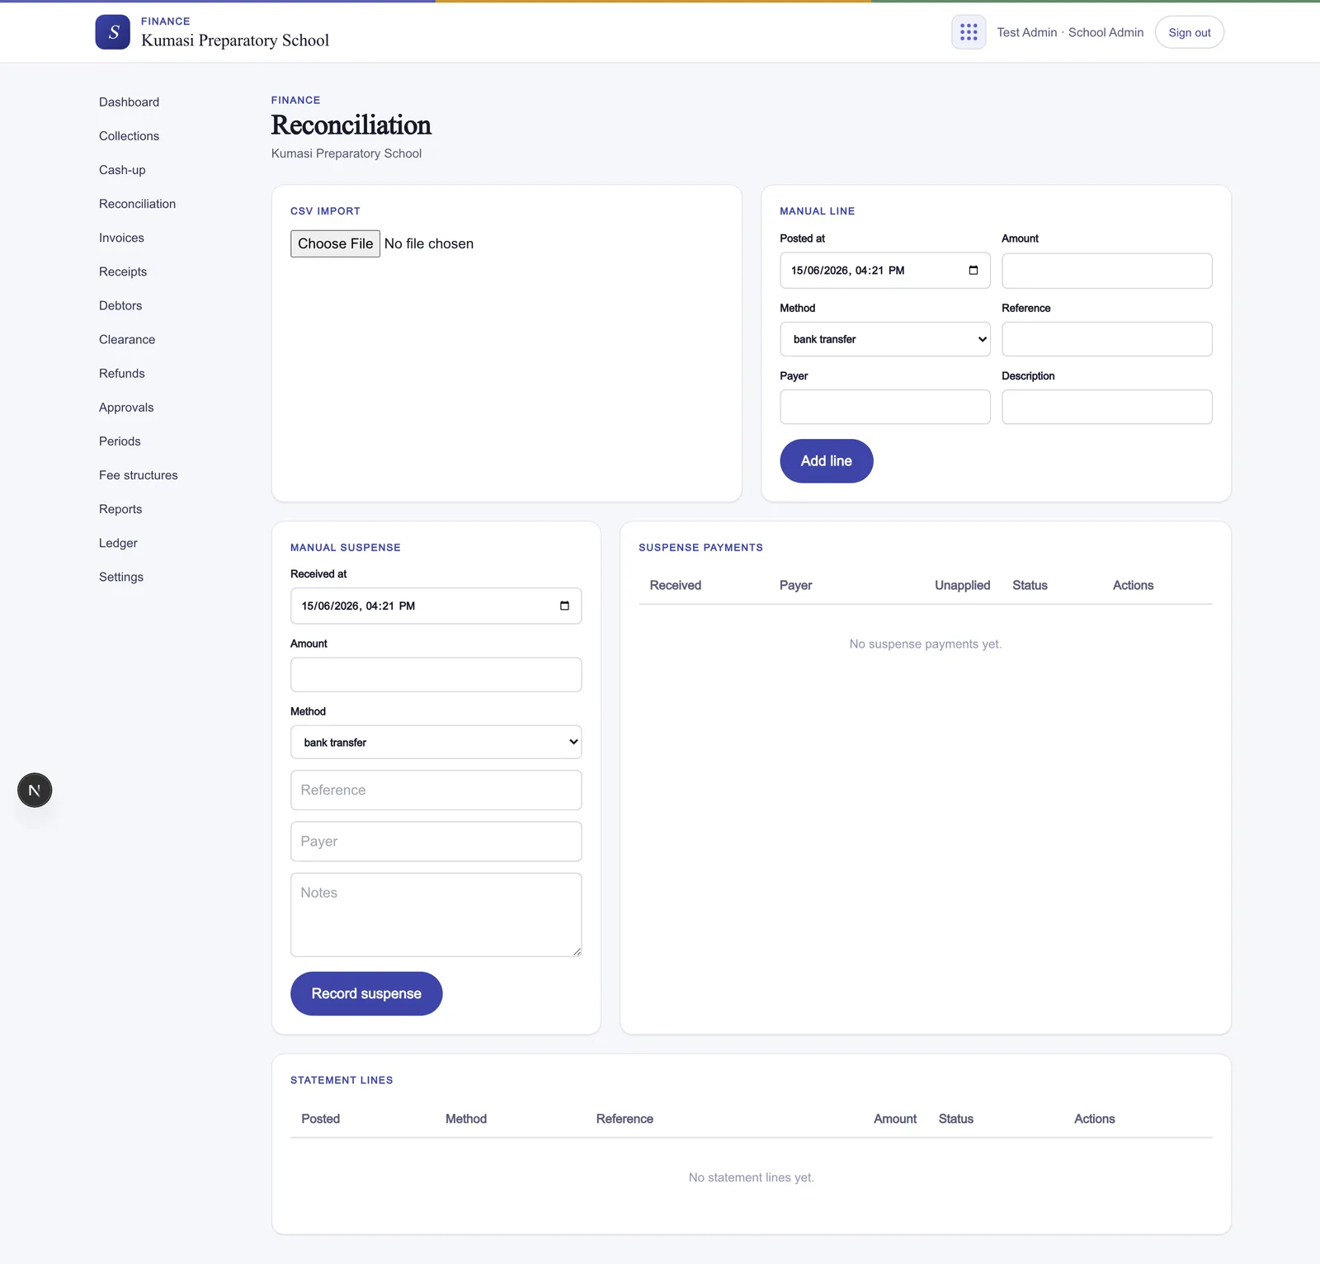
Task: Open Fee structures page
Action: (139, 475)
